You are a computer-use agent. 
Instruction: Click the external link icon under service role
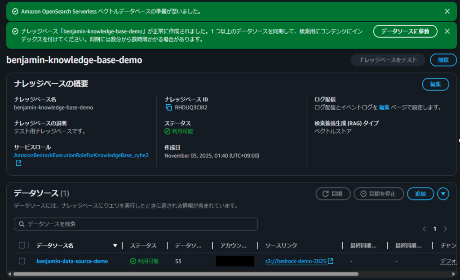pyautogui.click(x=18, y=163)
